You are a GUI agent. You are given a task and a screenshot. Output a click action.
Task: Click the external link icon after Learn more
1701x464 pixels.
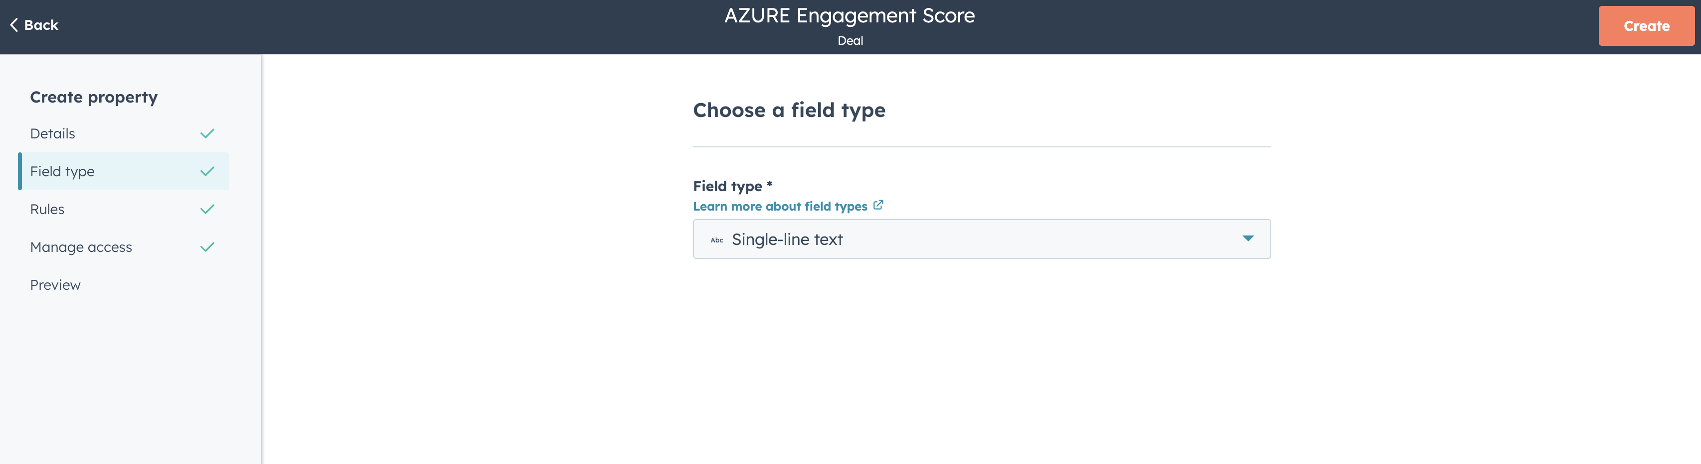[x=878, y=206]
